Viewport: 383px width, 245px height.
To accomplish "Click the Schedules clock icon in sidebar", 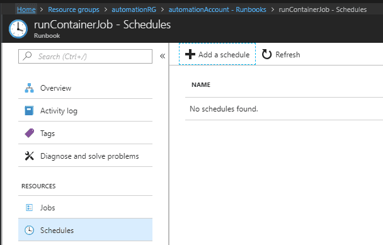I will (30, 230).
